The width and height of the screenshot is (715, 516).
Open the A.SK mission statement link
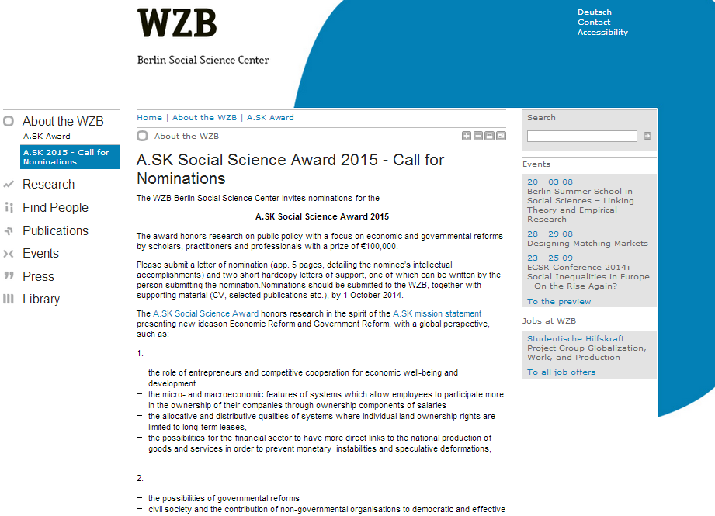(437, 313)
